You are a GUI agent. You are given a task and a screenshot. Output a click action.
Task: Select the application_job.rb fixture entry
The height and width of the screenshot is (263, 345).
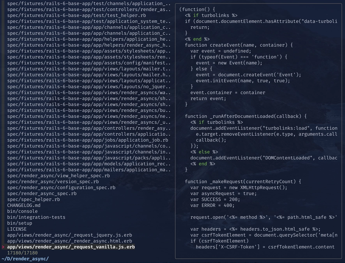pos(88,140)
